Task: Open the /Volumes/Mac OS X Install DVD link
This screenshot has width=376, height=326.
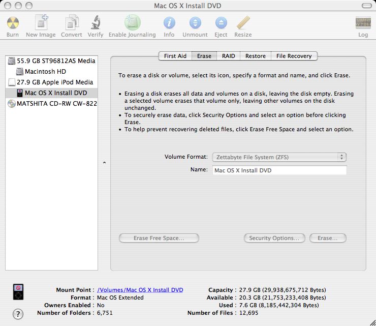Action: (140, 290)
